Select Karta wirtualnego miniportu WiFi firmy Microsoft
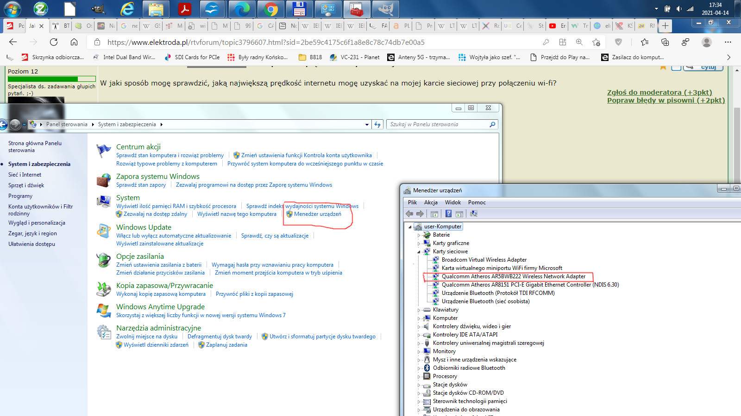Viewport: 741px width, 416px height. [502, 268]
